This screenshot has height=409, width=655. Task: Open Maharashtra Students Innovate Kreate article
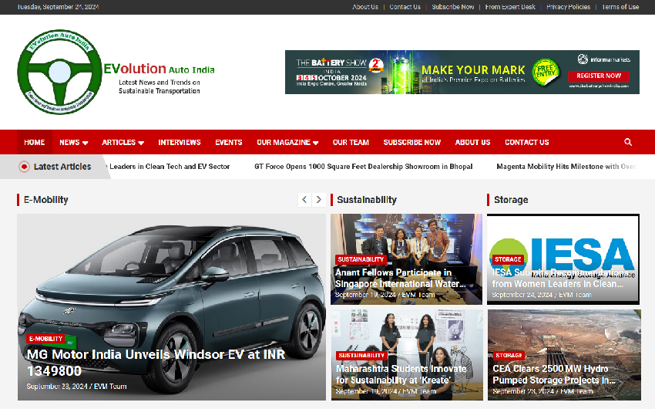(401, 374)
